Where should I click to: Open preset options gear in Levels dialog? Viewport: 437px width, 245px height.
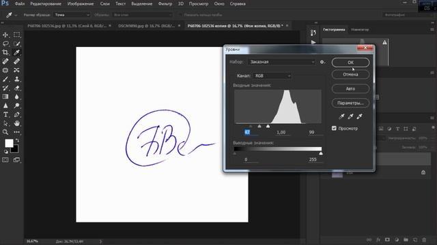pyautogui.click(x=322, y=62)
